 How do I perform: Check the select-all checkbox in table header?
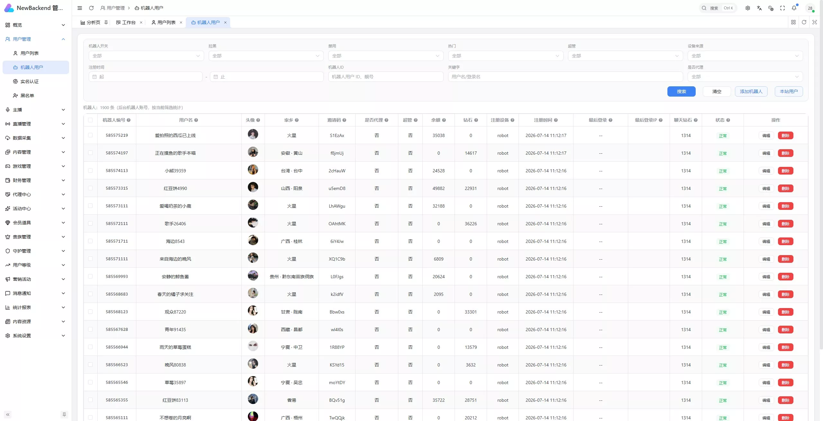(90, 120)
